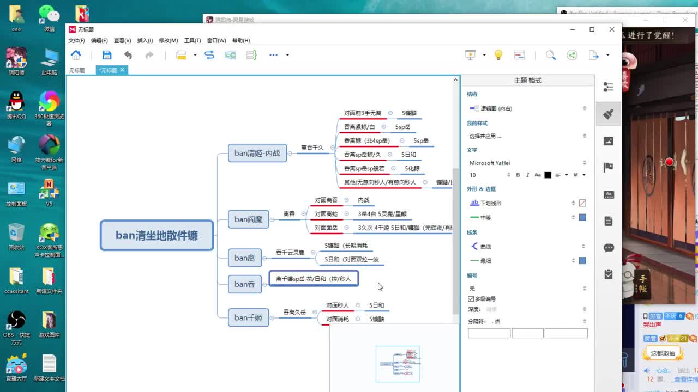Toggle italic text formatting
This screenshot has height=392, width=698.
click(527, 175)
